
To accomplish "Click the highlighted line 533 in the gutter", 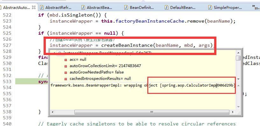I will point(7,81).
